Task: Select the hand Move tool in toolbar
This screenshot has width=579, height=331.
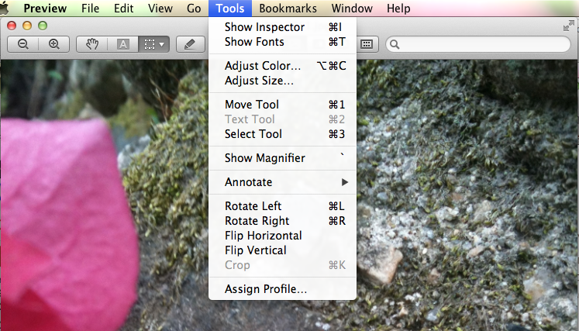Action: point(92,44)
